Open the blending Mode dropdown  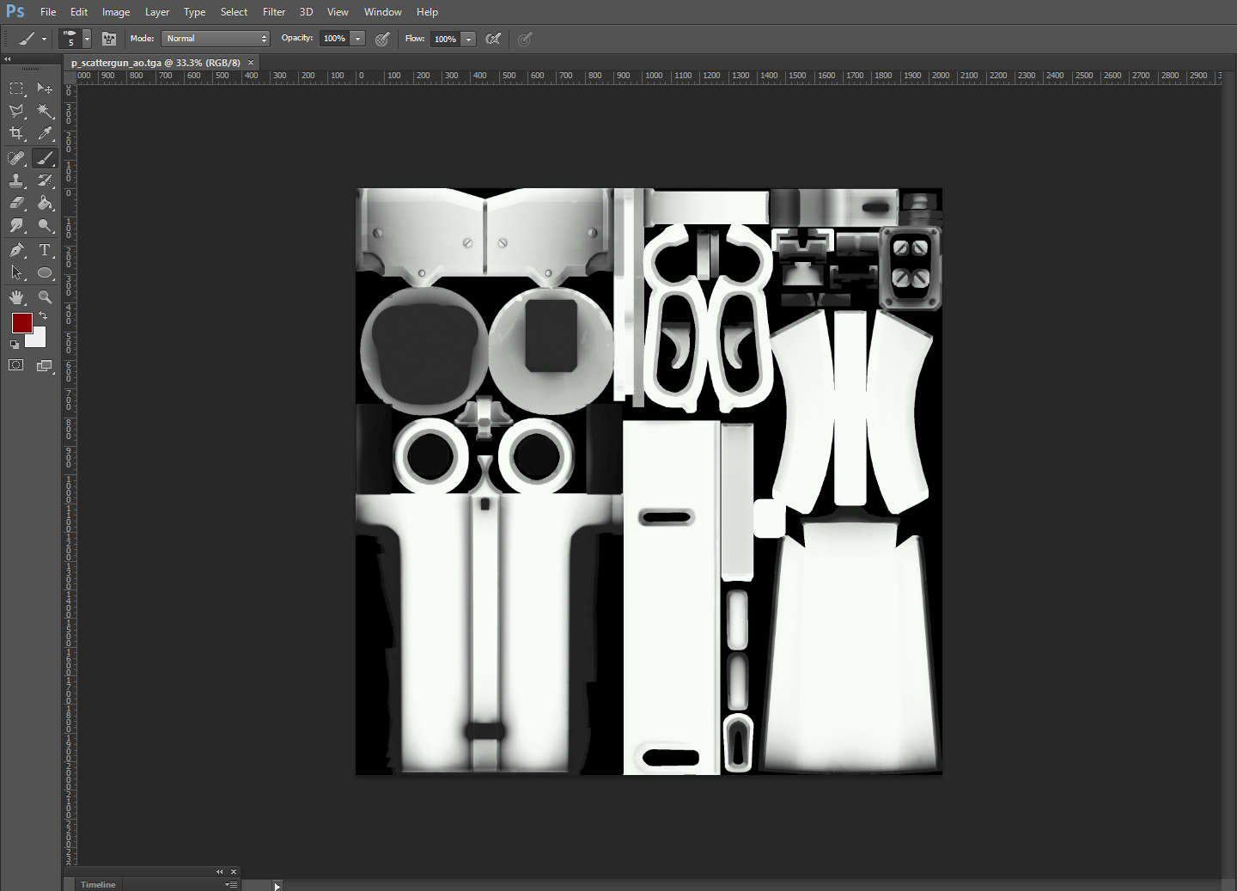pos(216,39)
